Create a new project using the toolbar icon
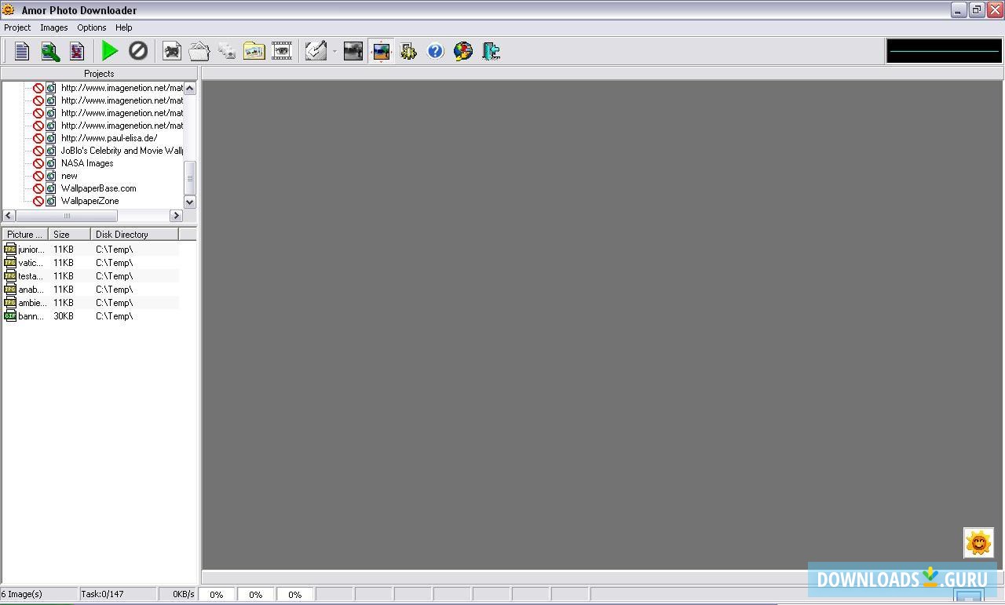This screenshot has width=1005, height=605. 21,50
